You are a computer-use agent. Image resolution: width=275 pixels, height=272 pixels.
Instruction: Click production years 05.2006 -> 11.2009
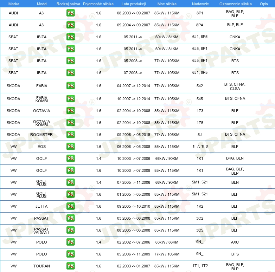pos(134,254)
